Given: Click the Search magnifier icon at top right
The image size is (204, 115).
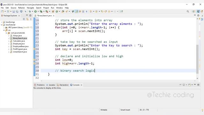Looking at the screenshot, I should tap(188, 11).
